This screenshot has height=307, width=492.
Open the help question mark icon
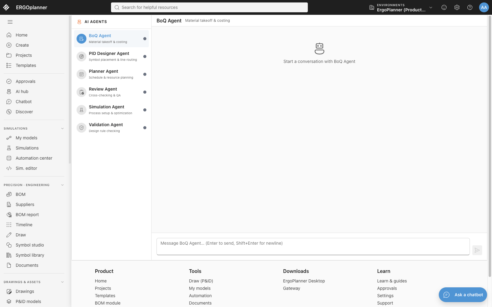(470, 7)
